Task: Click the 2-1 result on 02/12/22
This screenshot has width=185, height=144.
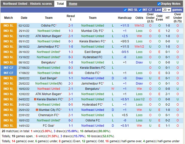Action: [71, 26]
